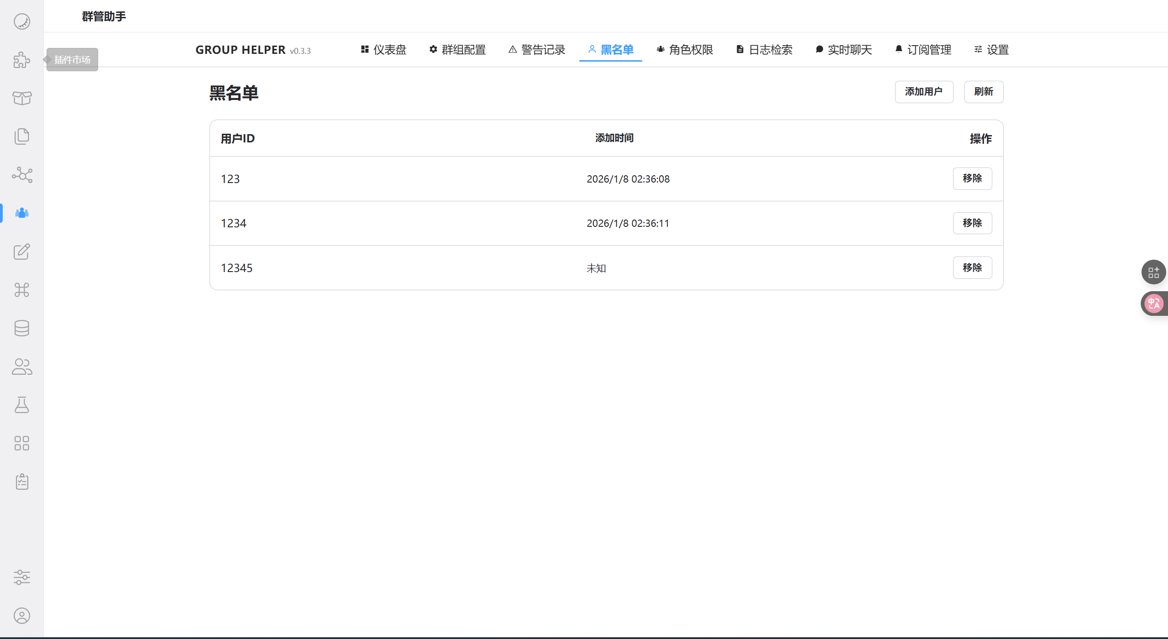Select the database cylinder sidebar icon
The image size is (1168, 639).
point(21,328)
